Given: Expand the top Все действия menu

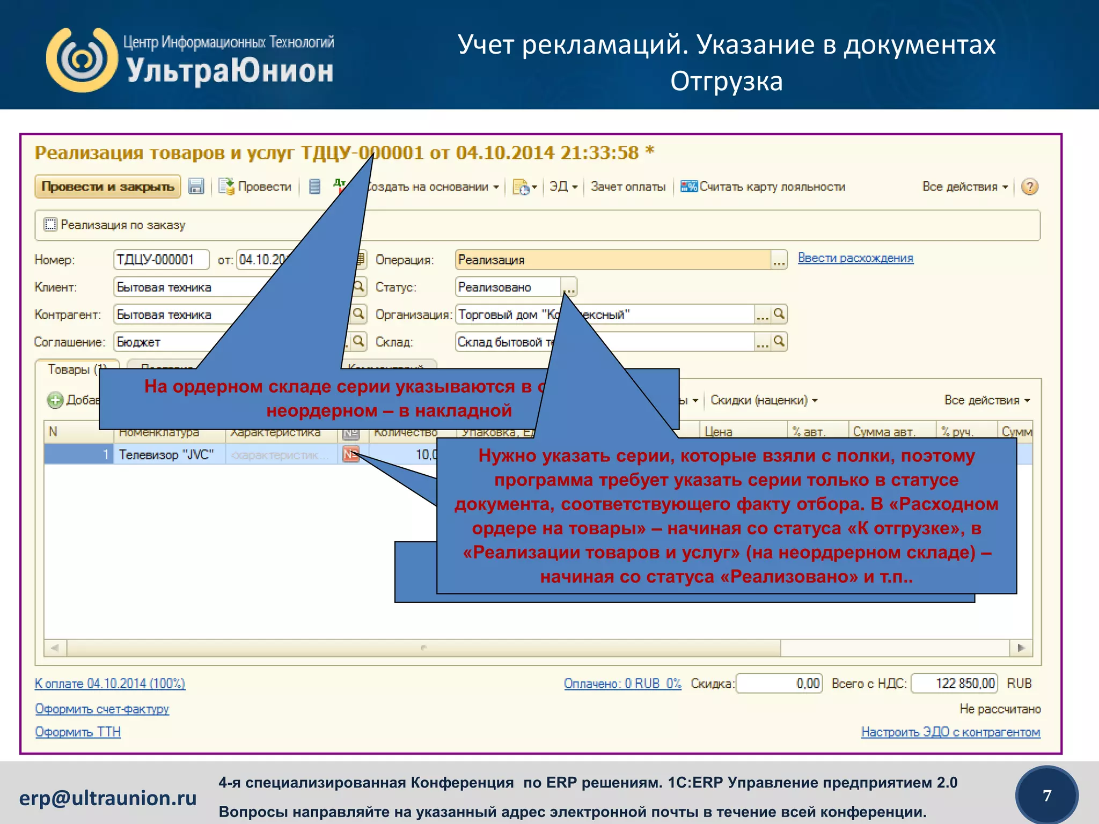Looking at the screenshot, I should click(x=965, y=187).
